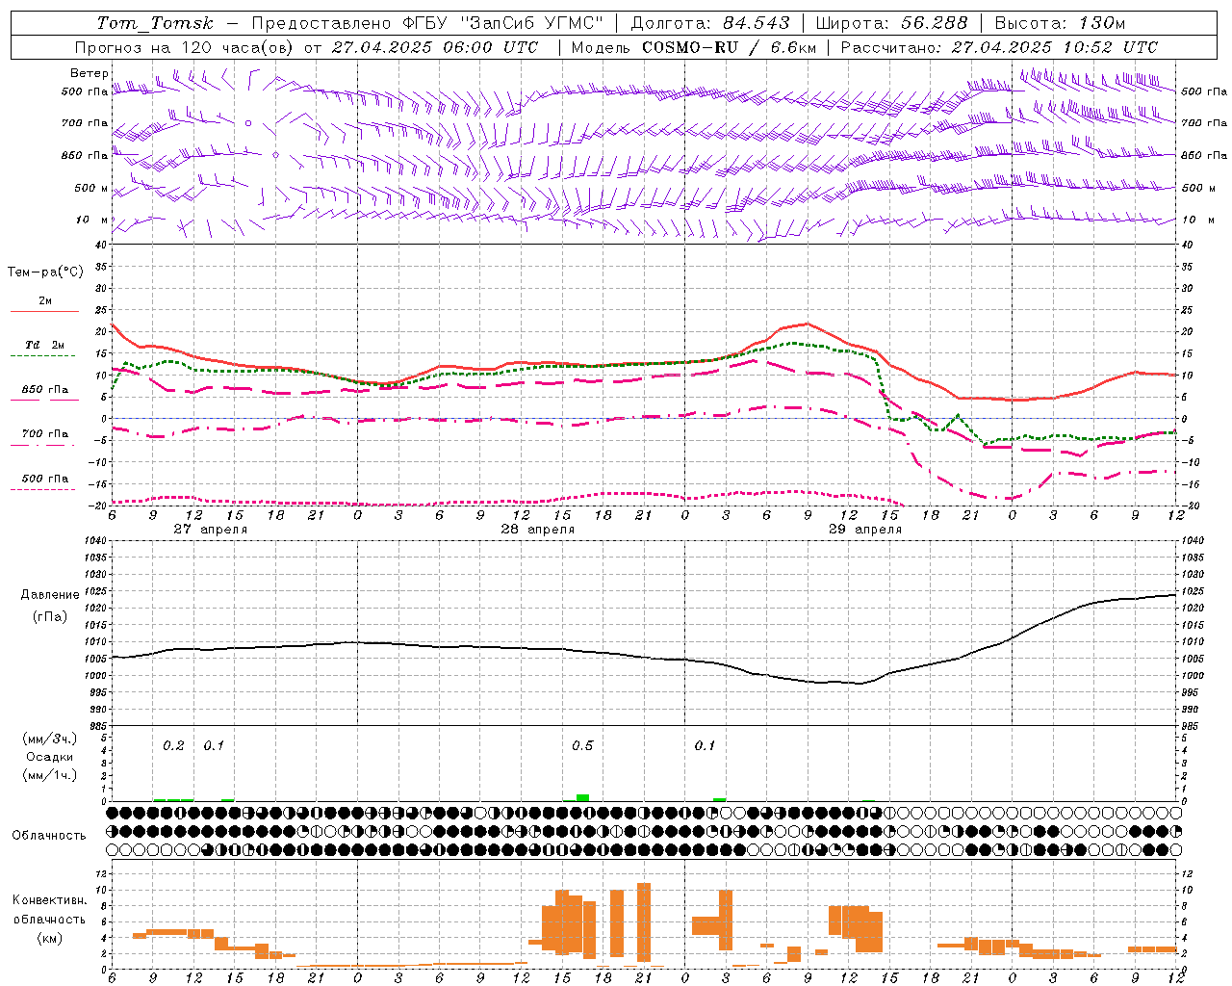This screenshot has height=986, width=1232.
Task: Click the 'Тем-ра(°C)' temperature label
Action: pos(45,272)
